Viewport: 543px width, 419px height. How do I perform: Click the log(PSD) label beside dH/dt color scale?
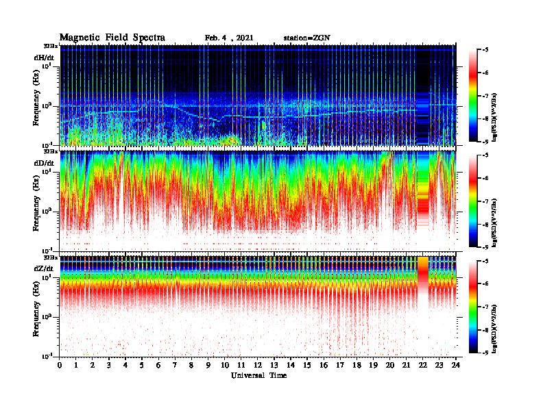point(494,117)
